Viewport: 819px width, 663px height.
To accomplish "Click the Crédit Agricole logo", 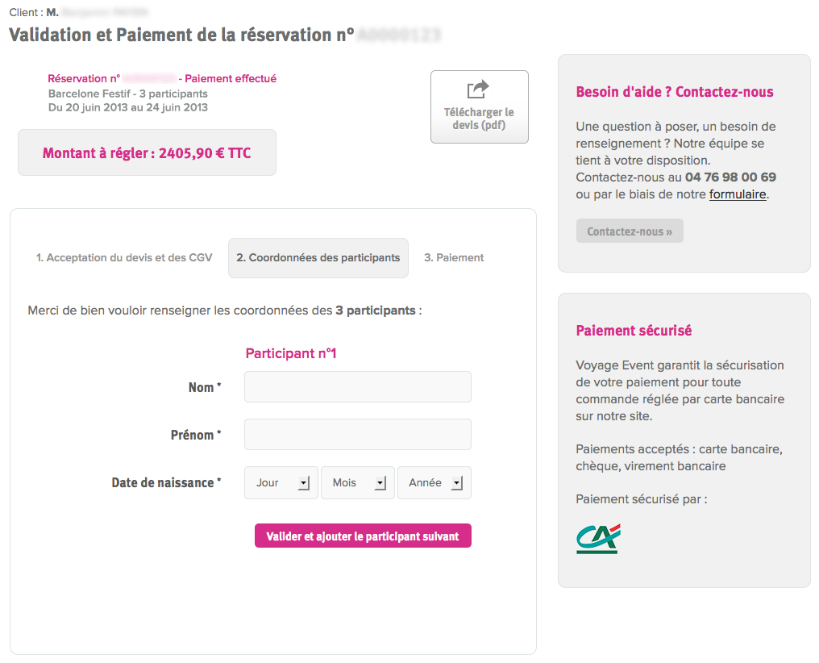I will tap(599, 539).
